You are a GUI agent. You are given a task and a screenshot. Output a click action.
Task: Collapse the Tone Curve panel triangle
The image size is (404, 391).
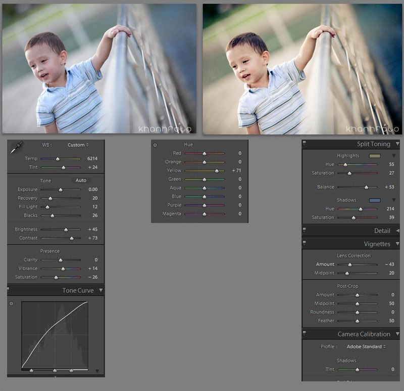pos(100,290)
